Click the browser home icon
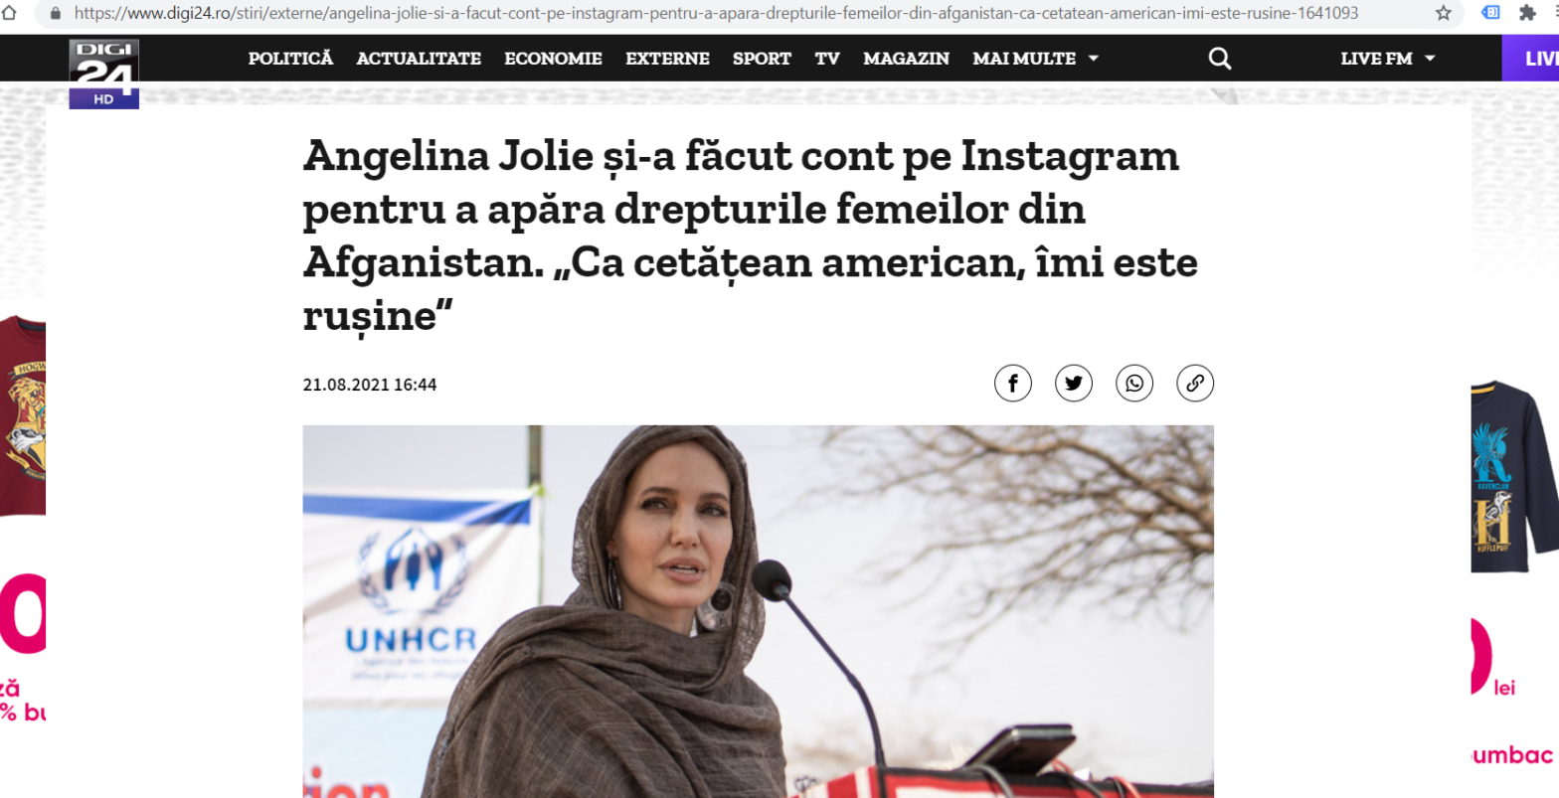Screen dimensions: 1559x798 10,14
